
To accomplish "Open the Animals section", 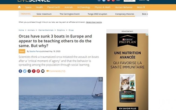I will click(69, 7).
